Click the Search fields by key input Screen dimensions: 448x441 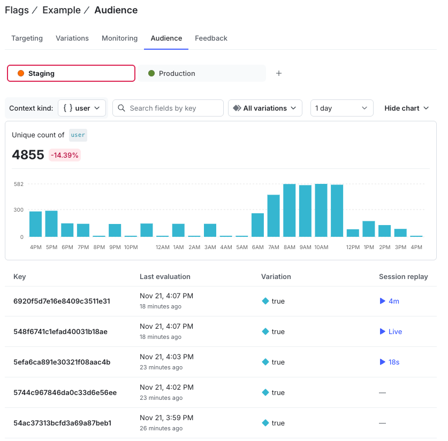171,108
